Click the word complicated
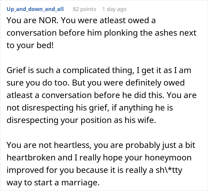 pyautogui.click(x=86, y=70)
